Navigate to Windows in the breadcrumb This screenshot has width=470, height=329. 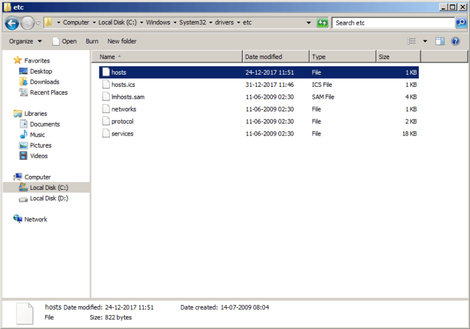pos(158,22)
